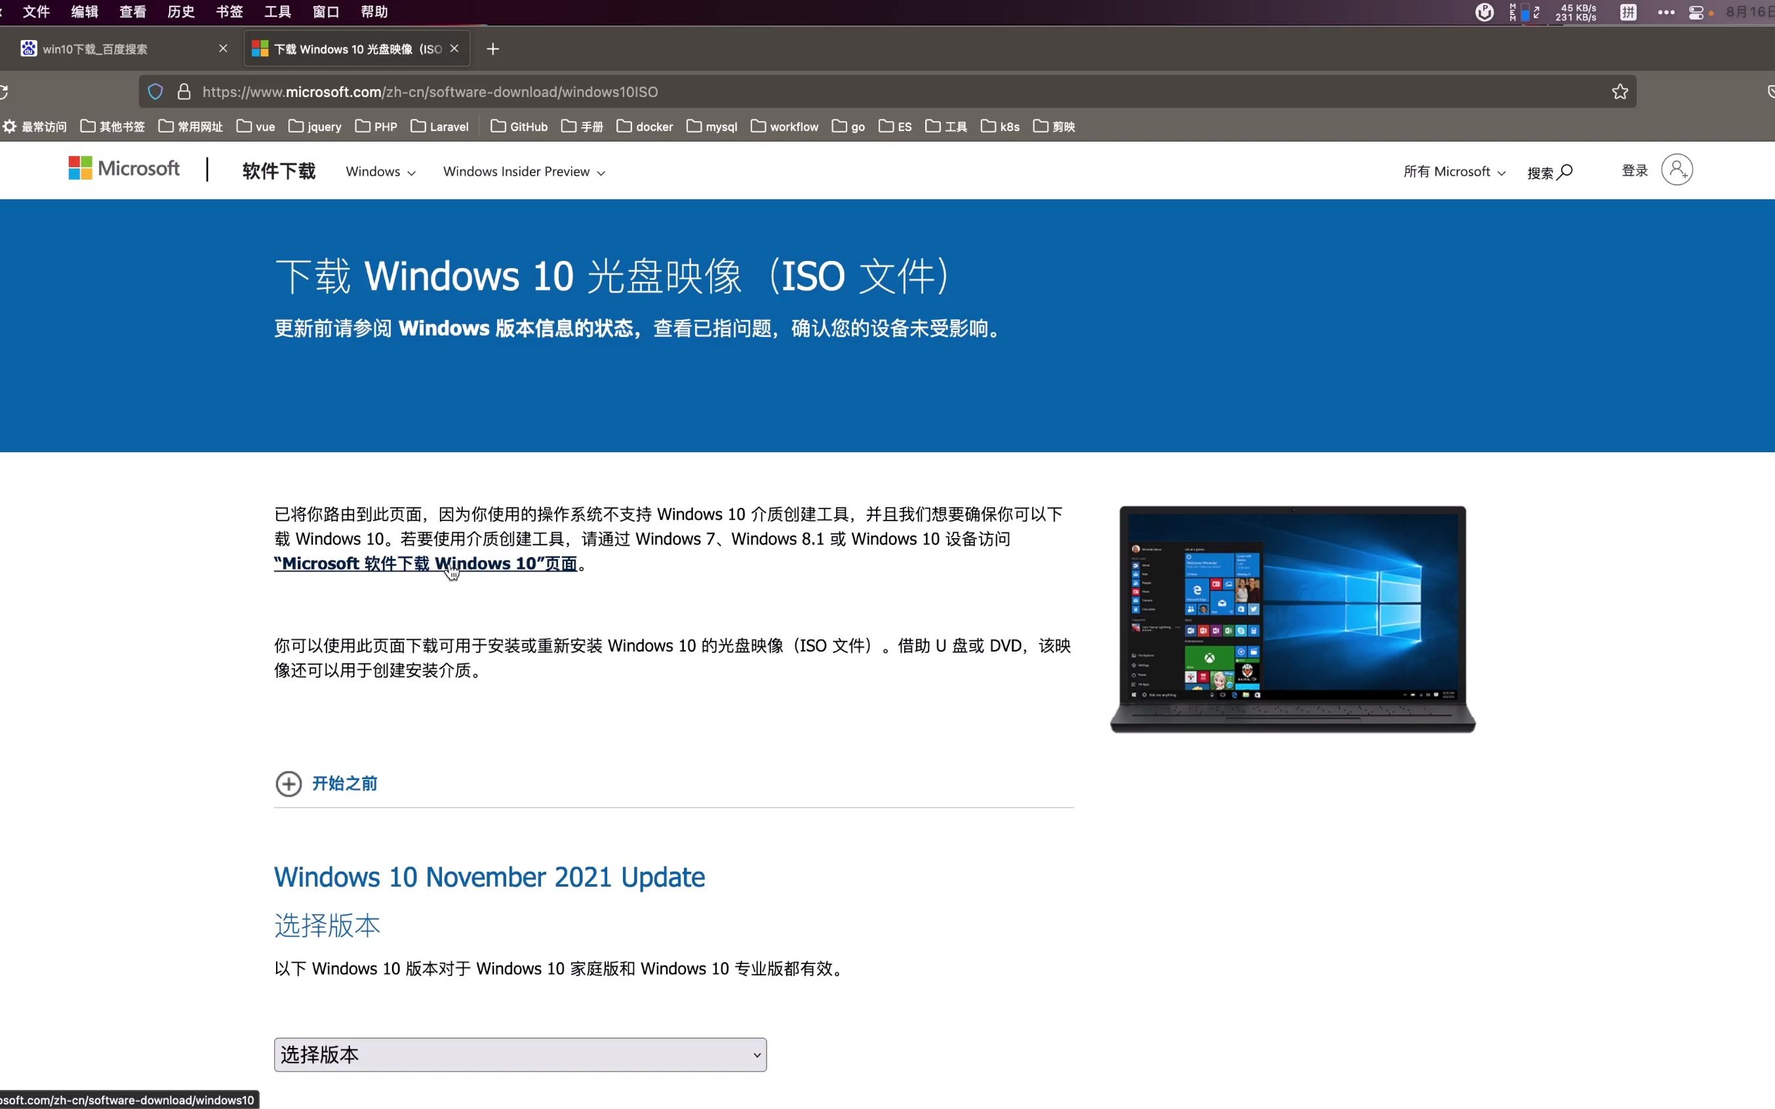Open the 查看 menu
Viewport: 1775px width, 1109px height.
pos(133,12)
